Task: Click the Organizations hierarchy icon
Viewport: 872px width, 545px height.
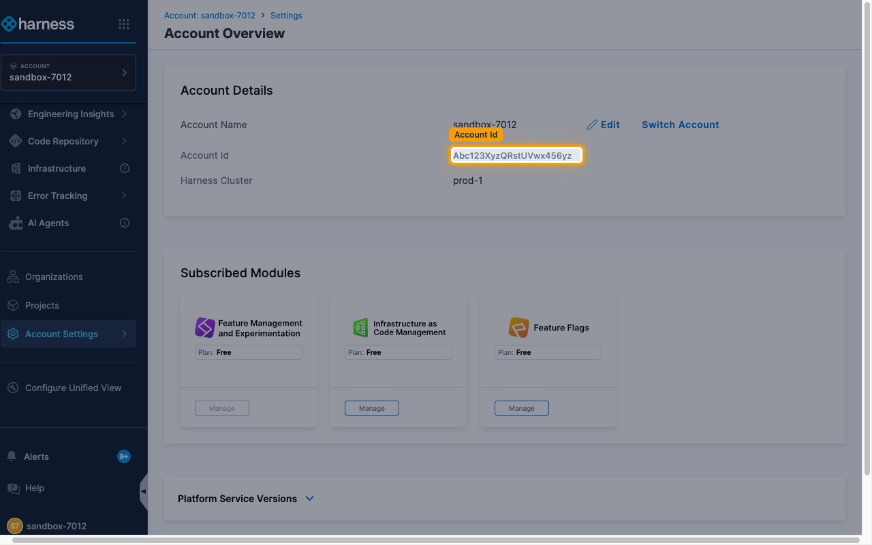Action: [x=12, y=277]
